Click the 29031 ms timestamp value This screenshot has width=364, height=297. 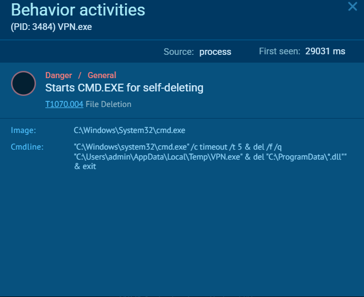[325, 51]
